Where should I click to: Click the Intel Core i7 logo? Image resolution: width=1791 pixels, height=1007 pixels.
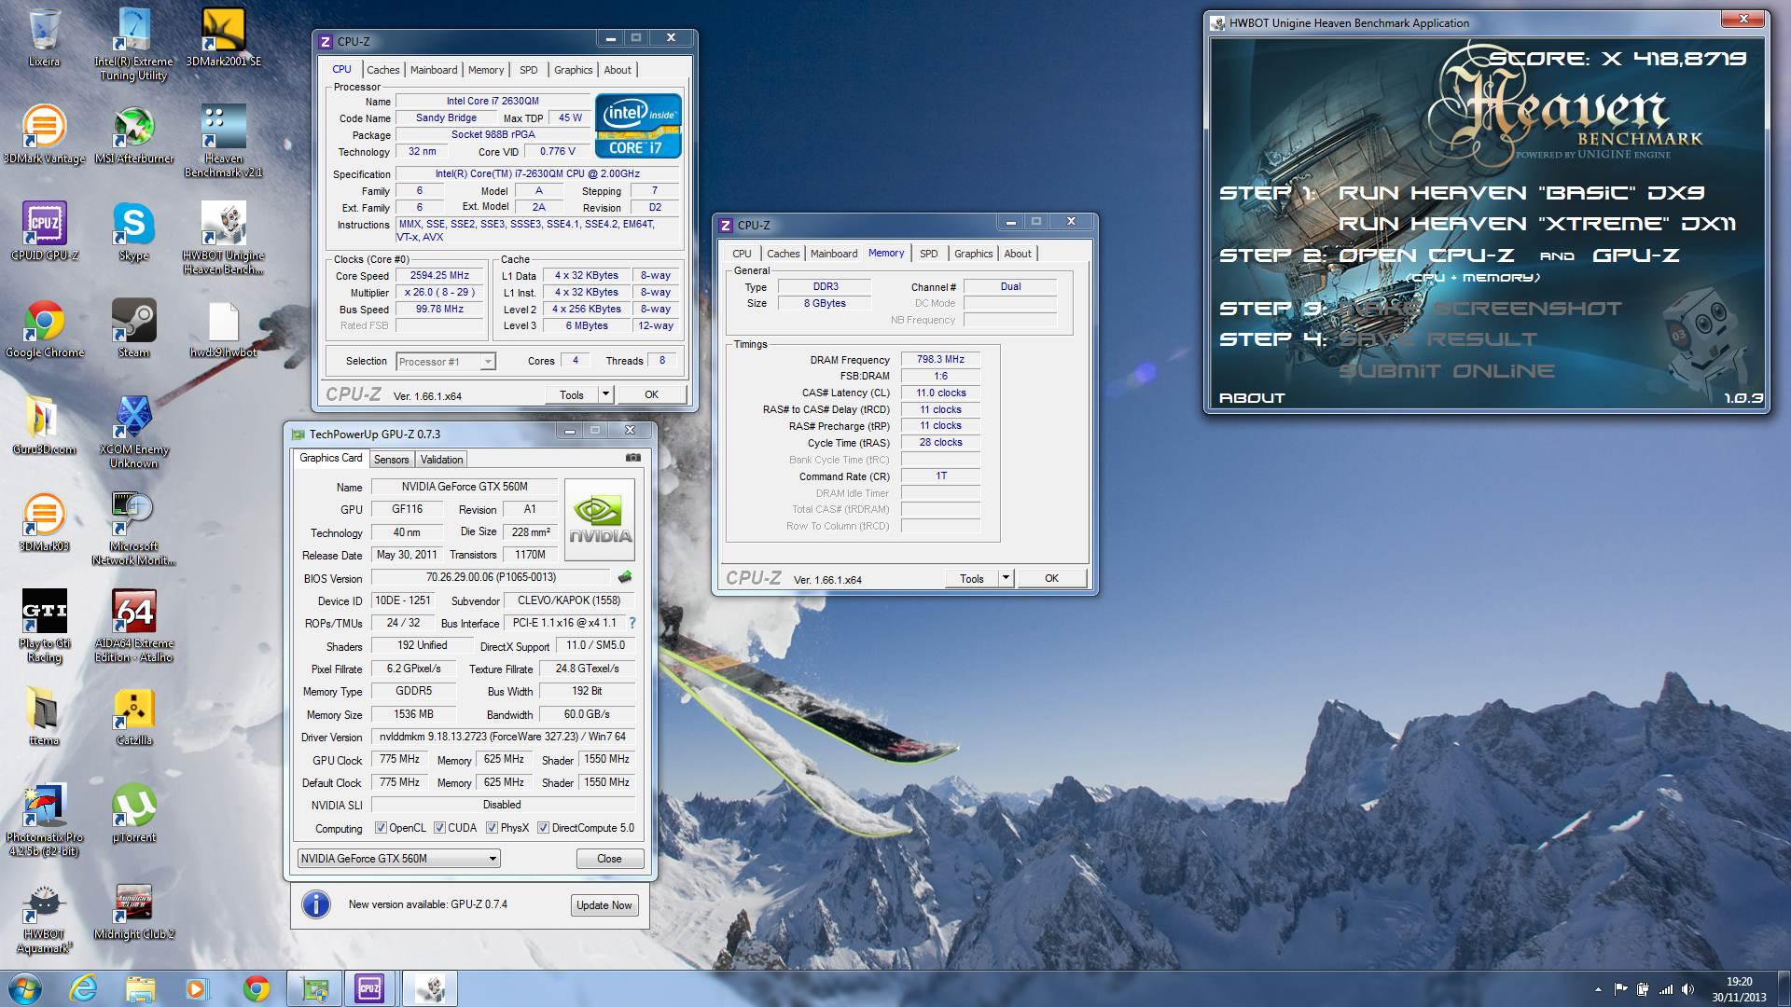click(x=638, y=125)
